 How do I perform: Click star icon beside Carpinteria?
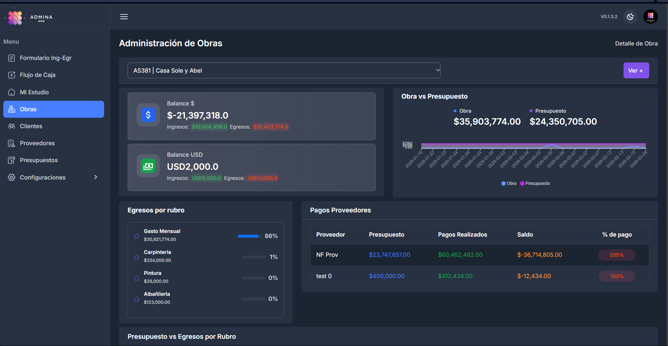point(137,257)
